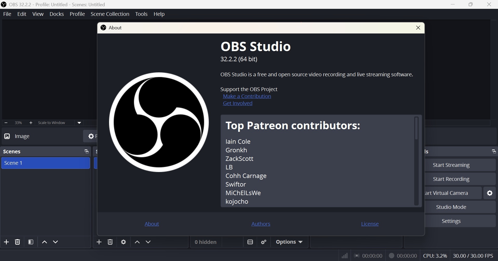498x261 pixels.
Task: Open scene filters in the Scenes panel
Action: point(31,242)
